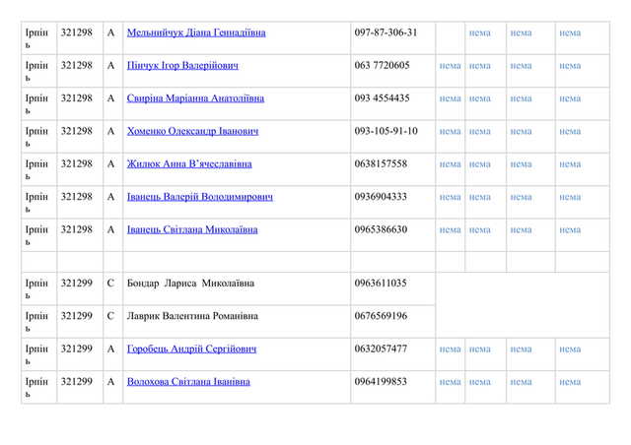Image resolution: width=631 pixels, height=445 pixels.
Task: Open the Пінчук Ігор Валерійович link
Action: click(x=182, y=66)
